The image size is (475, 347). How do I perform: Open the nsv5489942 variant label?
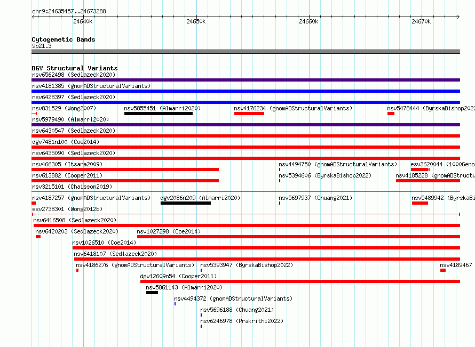pos(443,198)
